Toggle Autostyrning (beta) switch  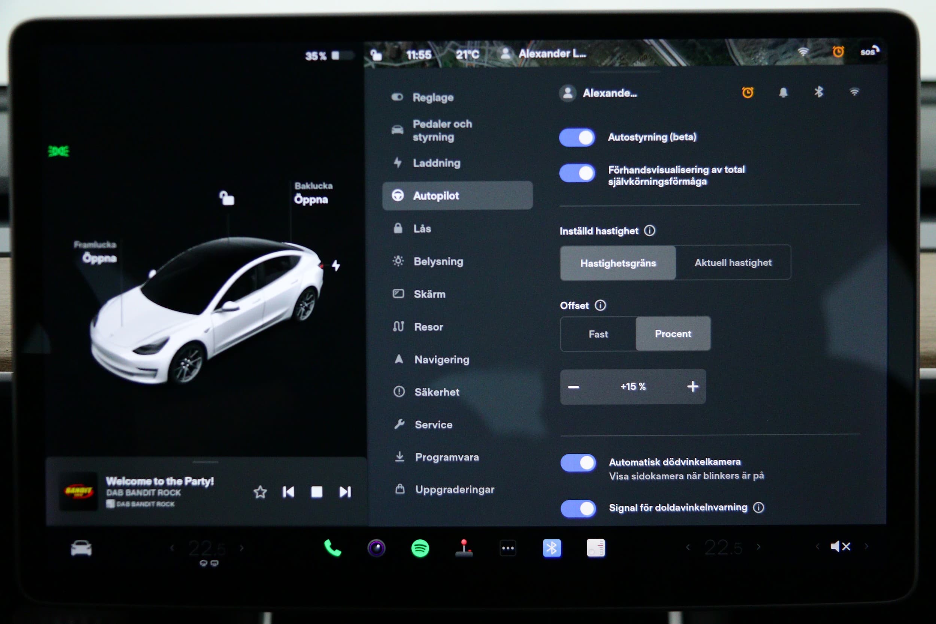click(577, 138)
